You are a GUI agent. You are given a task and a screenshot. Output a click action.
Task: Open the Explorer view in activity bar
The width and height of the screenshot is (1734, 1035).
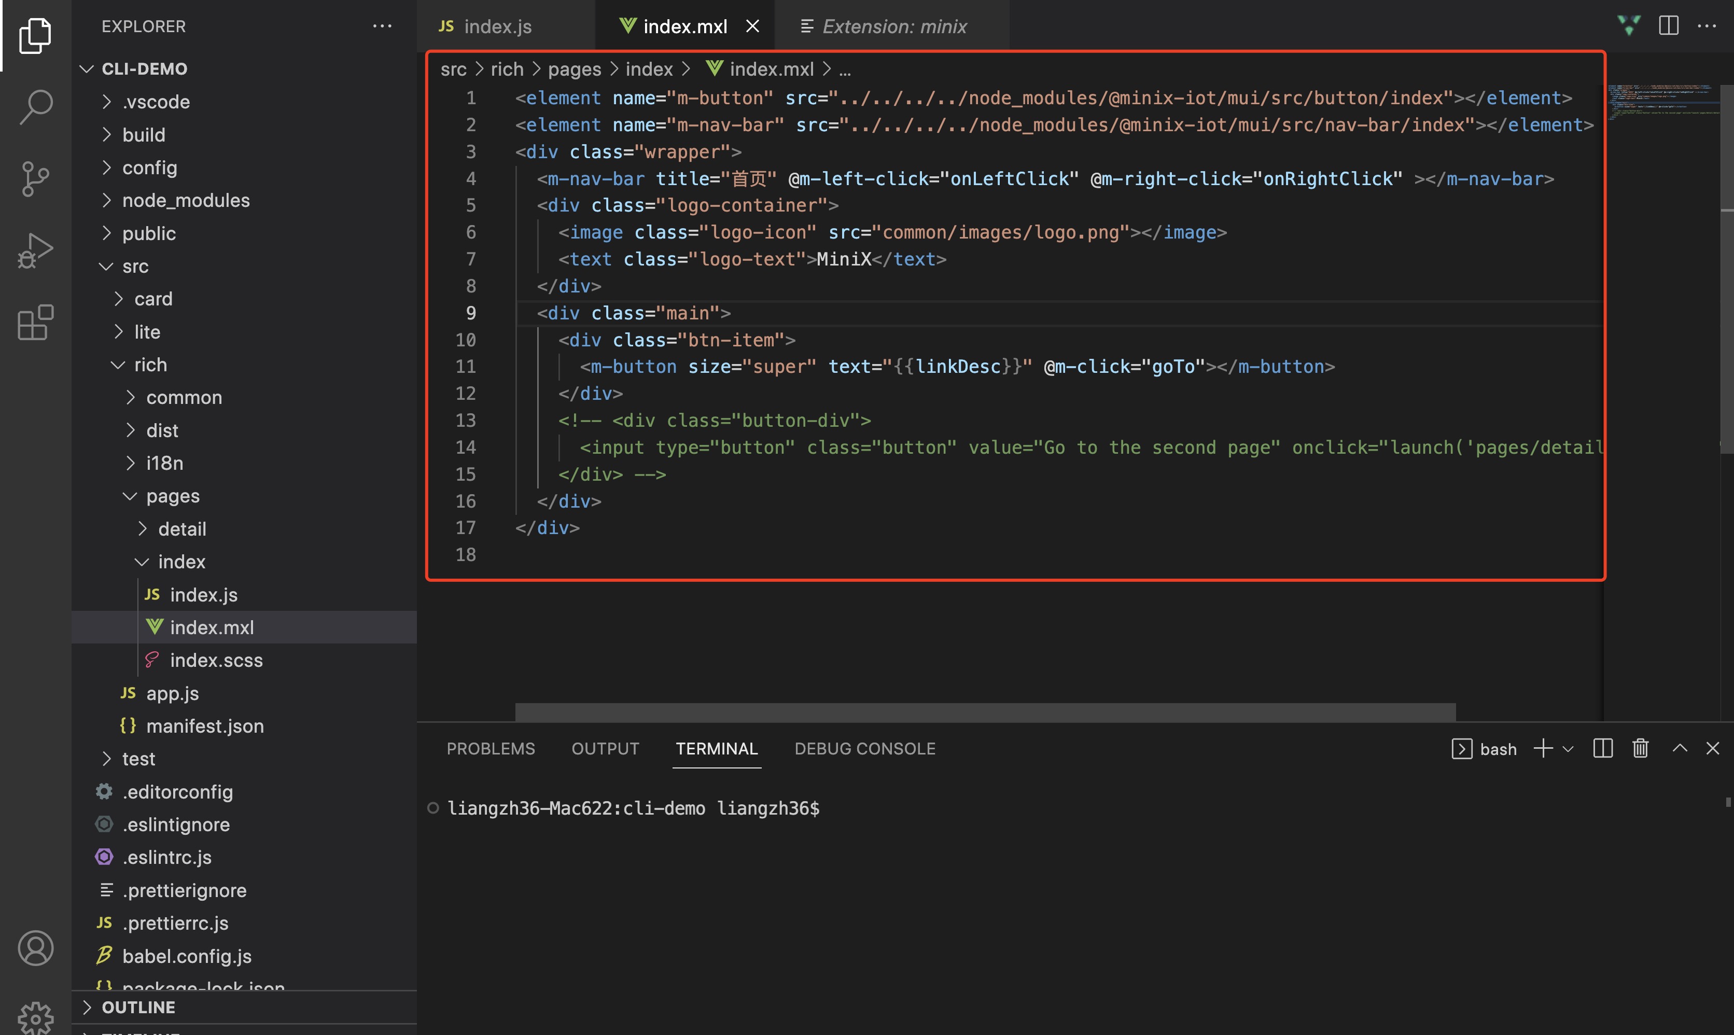click(35, 35)
